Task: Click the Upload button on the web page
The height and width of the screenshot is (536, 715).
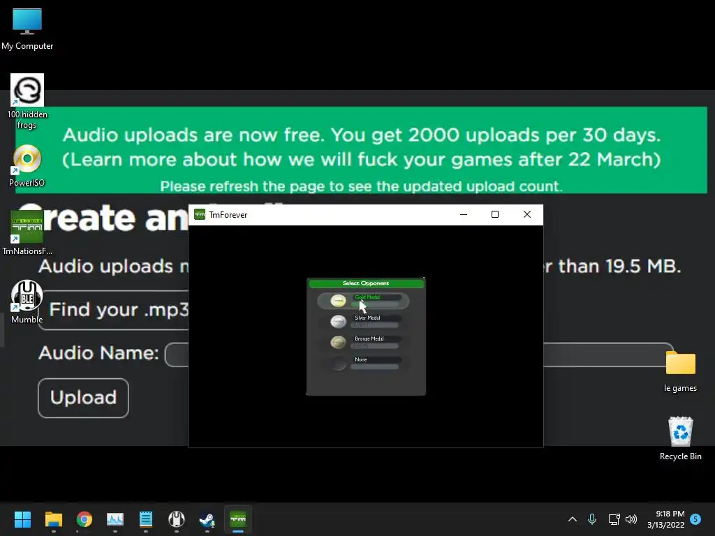Action: (84, 398)
